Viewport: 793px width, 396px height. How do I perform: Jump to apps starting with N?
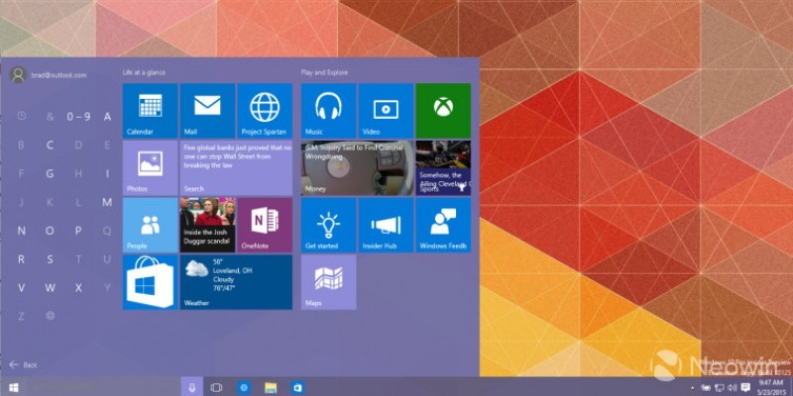tap(21, 231)
